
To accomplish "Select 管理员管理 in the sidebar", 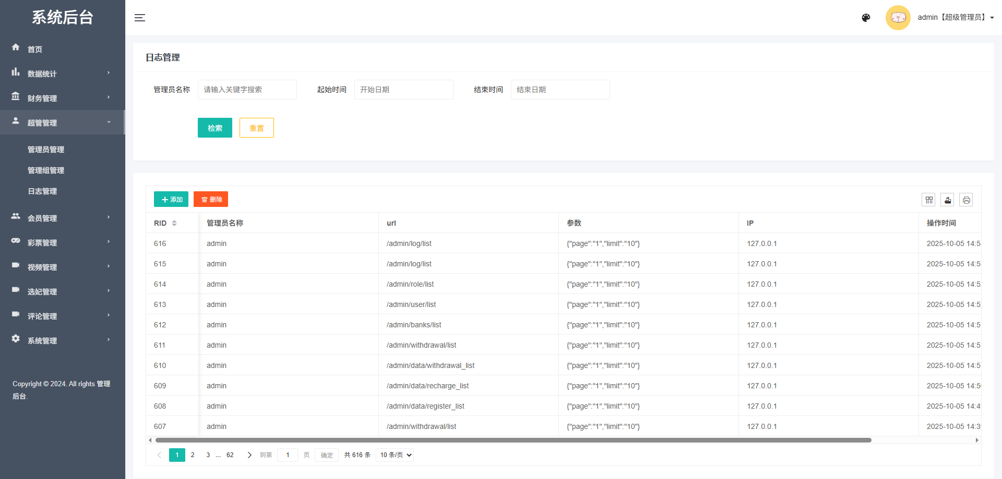I will [46, 150].
